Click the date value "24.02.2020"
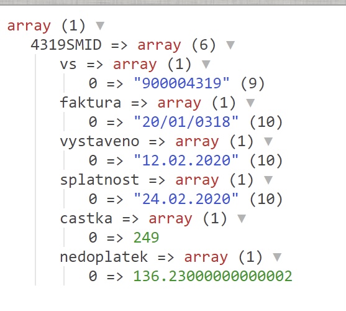Viewport: 346px width, 311px height. click(186, 199)
